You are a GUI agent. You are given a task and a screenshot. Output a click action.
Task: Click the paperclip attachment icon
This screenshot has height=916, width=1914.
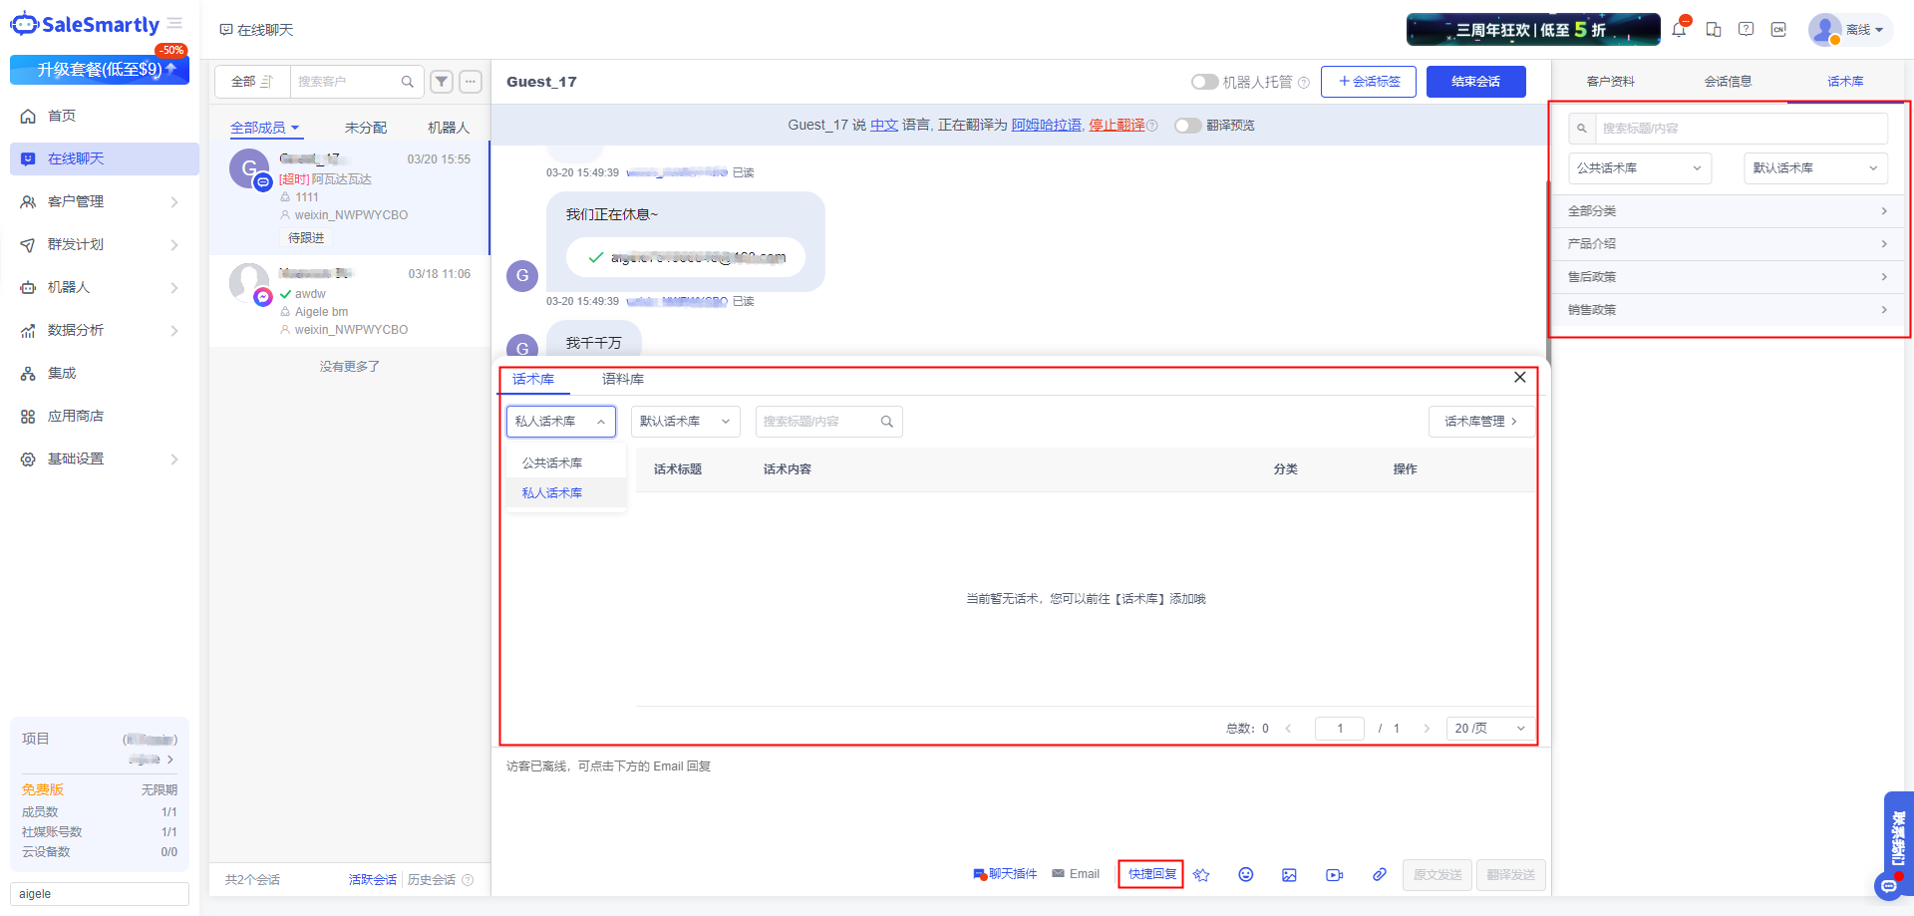coord(1379,874)
